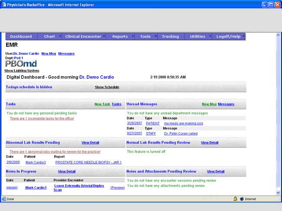The image size is (282, 211).
Task: Click the PBOmd logo
Action: (20, 64)
